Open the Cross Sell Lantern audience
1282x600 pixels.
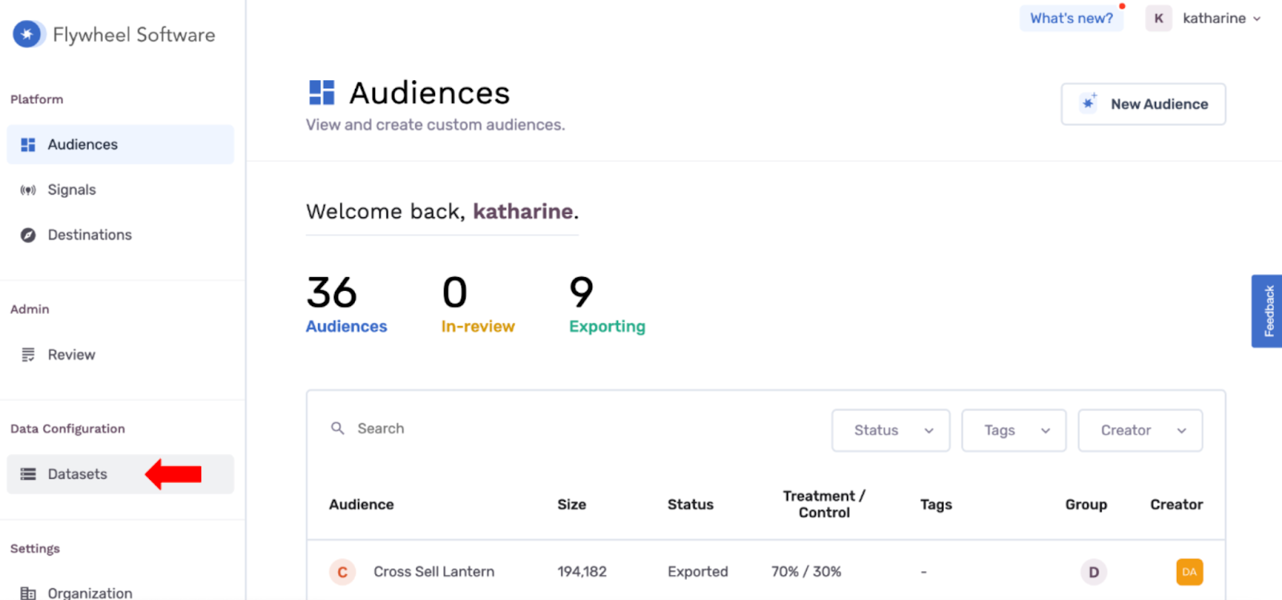(433, 572)
